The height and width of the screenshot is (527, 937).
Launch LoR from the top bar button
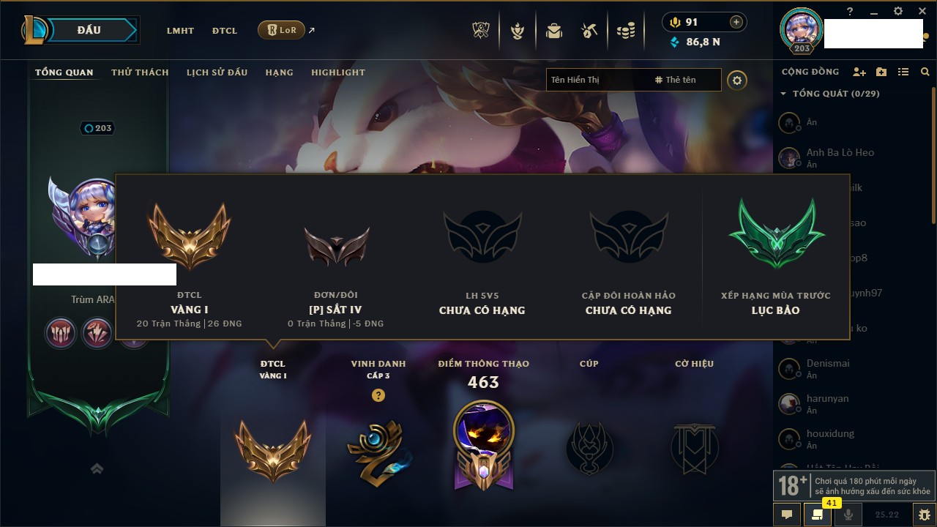click(281, 30)
